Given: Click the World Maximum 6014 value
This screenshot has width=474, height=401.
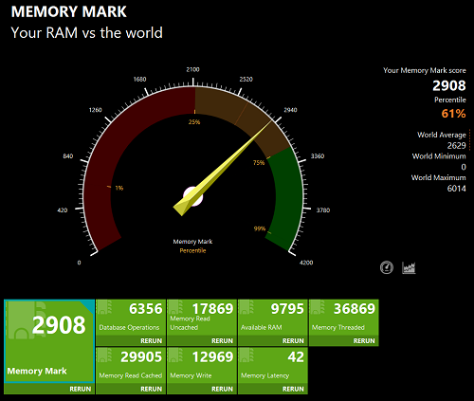Looking at the screenshot, I should (x=456, y=189).
